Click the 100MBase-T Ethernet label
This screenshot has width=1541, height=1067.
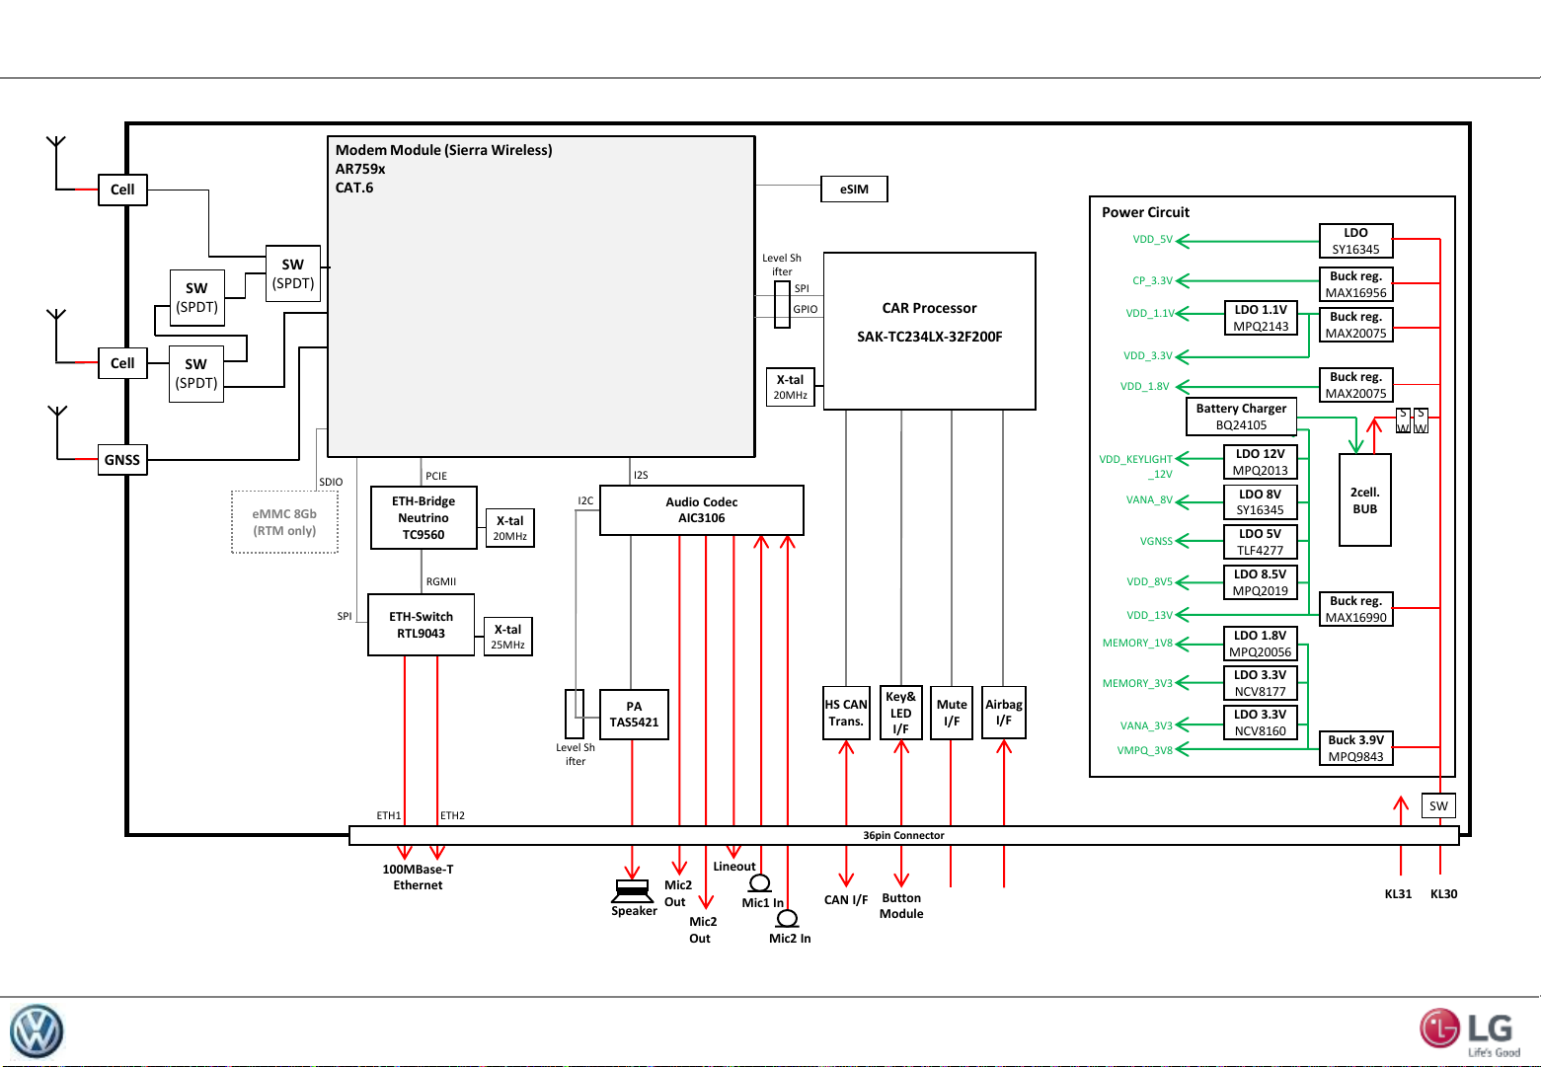(x=418, y=877)
